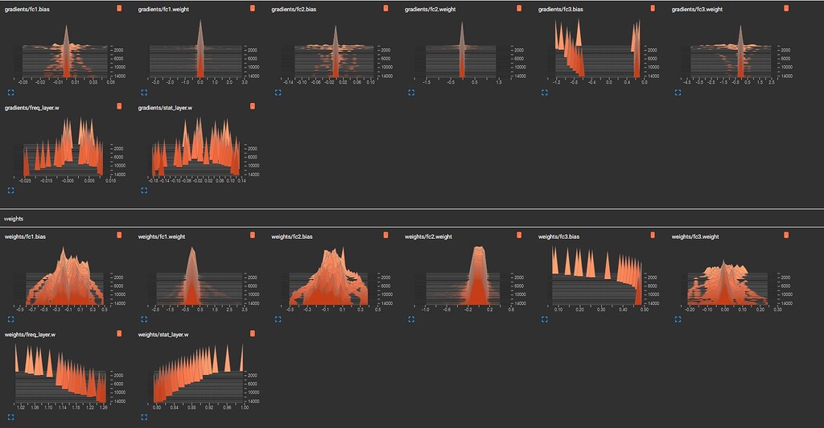Enlarge the gradients/fc2.bias histogram

pyautogui.click(x=278, y=93)
